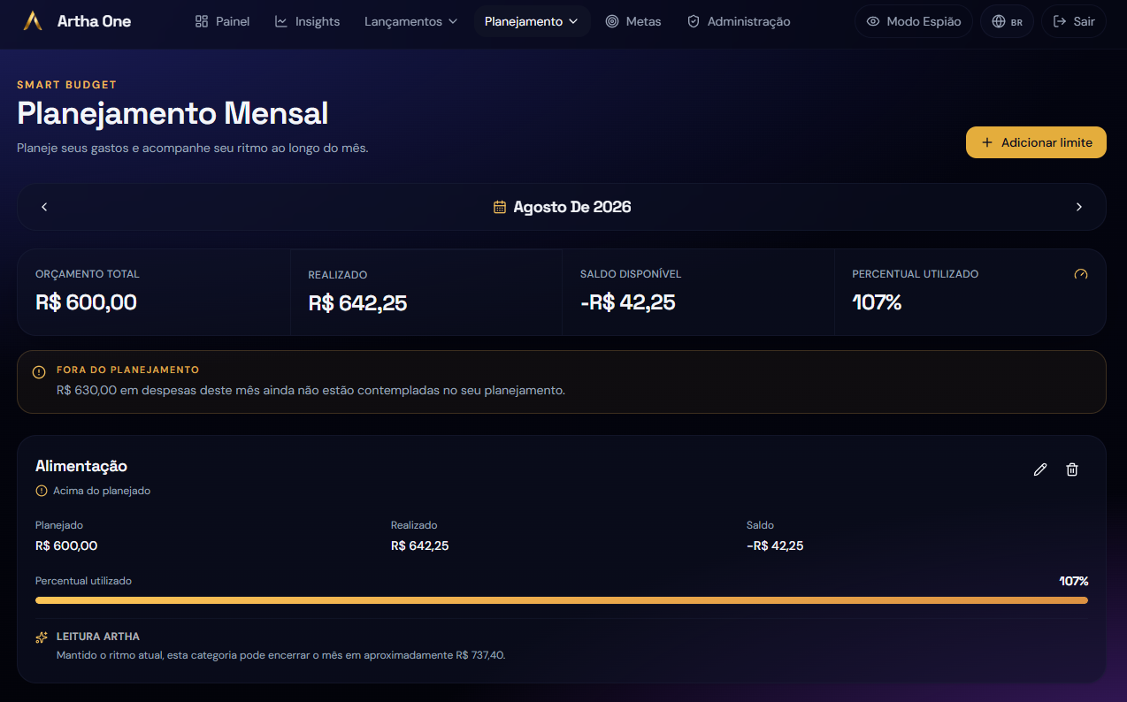Click the calendar icon beside Agosto De 2026
The height and width of the screenshot is (702, 1127).
(500, 207)
